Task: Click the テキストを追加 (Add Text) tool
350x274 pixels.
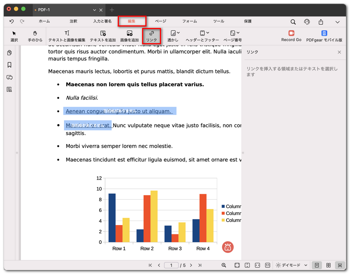Action: 103,36
